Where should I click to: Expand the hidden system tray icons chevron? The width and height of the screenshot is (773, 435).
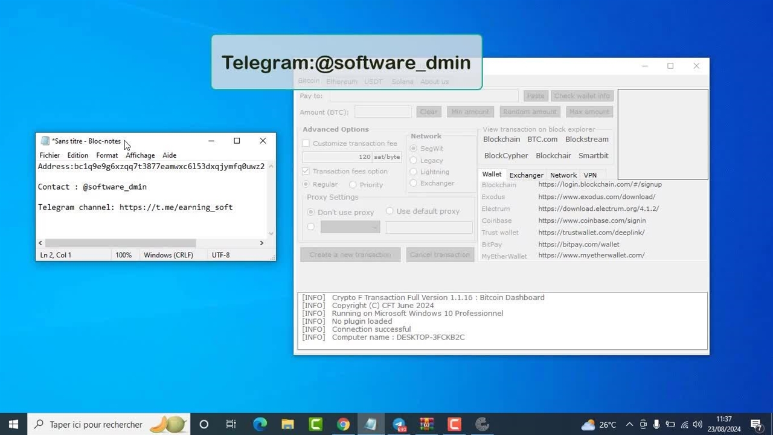point(629,425)
